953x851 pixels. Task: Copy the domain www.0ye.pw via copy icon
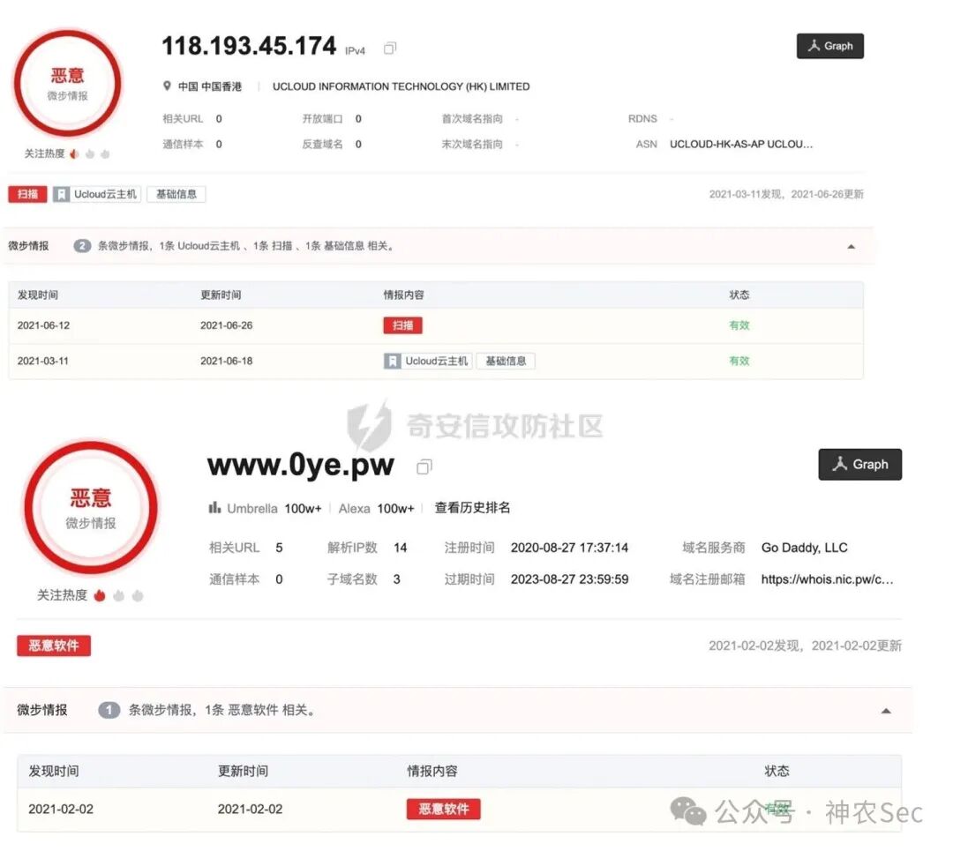click(424, 467)
